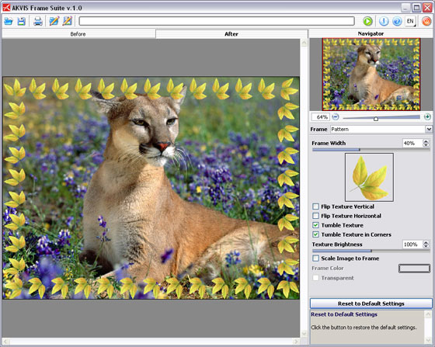Zoom in with plus button
The height and width of the screenshot is (347, 435).
(427, 116)
